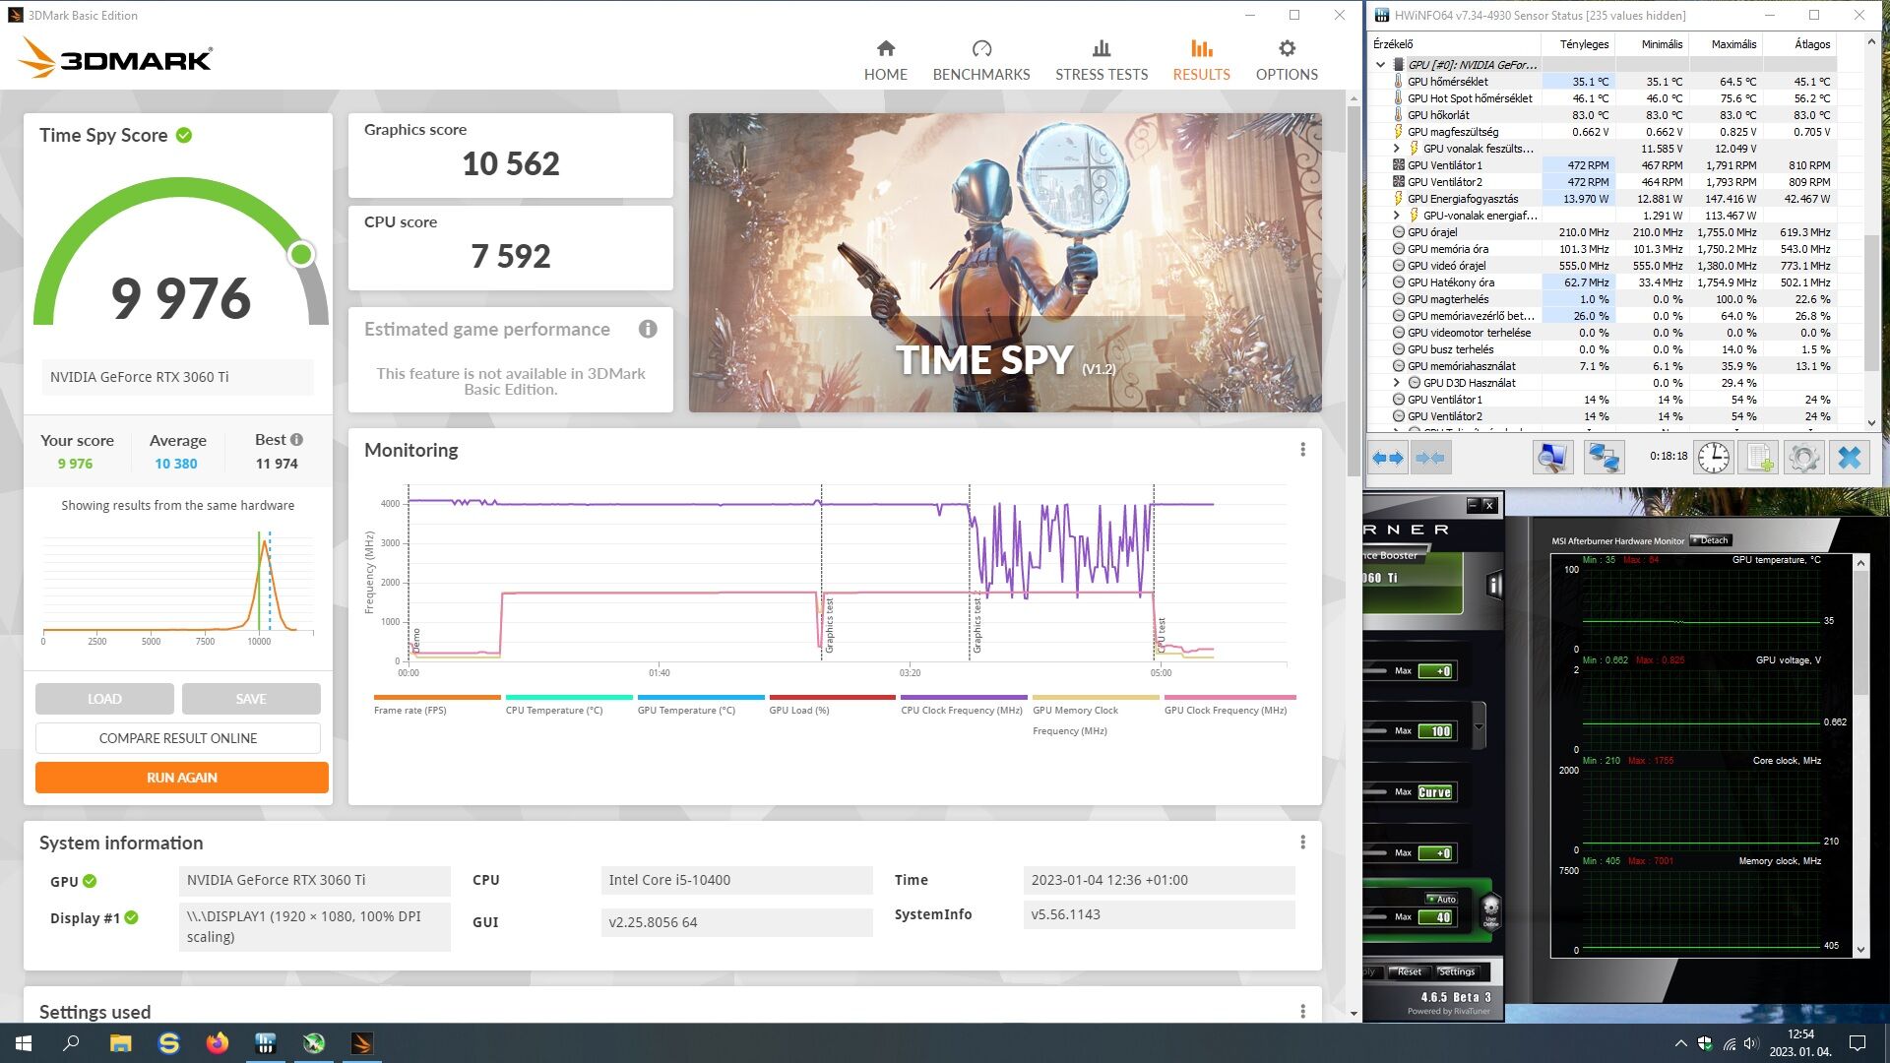Screen dimensions: 1890x1063
Task: Toggle the GPU Memory Clock Frequency legend
Action: [x=1096, y=716]
